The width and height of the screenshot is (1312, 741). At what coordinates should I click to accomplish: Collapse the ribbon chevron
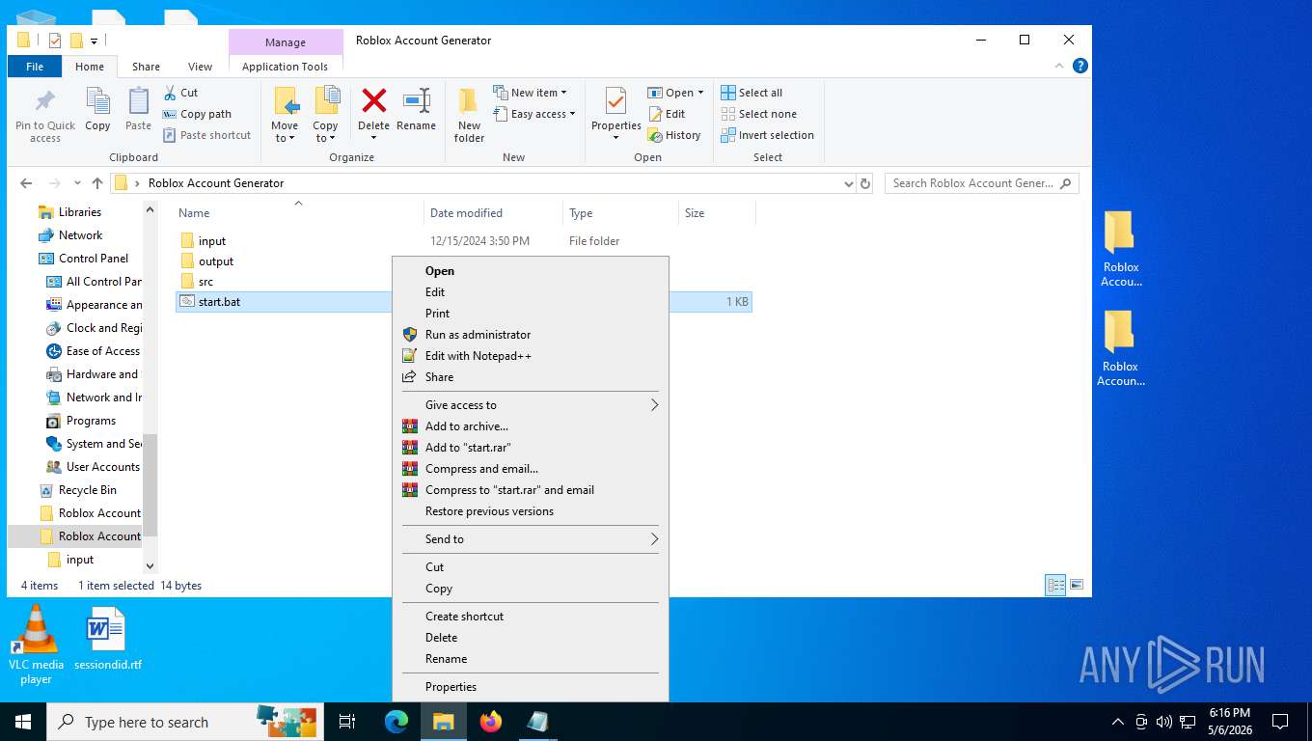click(x=1060, y=66)
